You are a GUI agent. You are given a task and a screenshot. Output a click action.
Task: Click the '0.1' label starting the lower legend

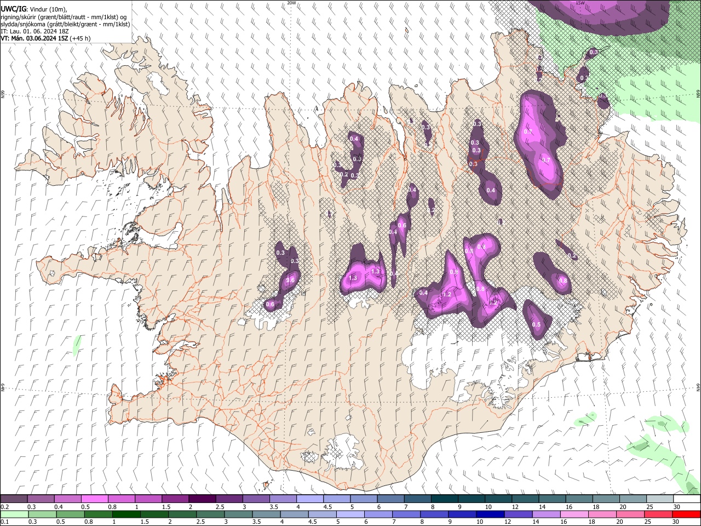pyautogui.click(x=4, y=522)
